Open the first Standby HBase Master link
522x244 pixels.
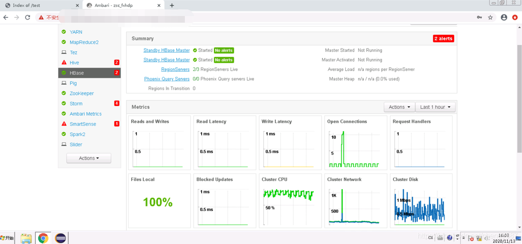[167, 50]
